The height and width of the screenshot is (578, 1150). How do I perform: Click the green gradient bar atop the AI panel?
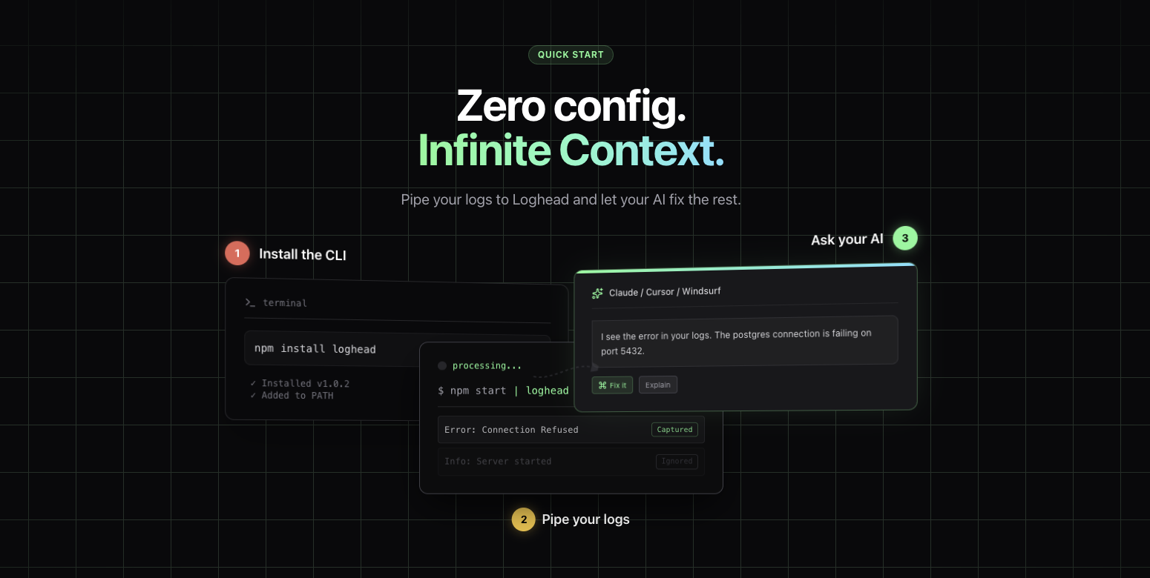[x=744, y=267]
